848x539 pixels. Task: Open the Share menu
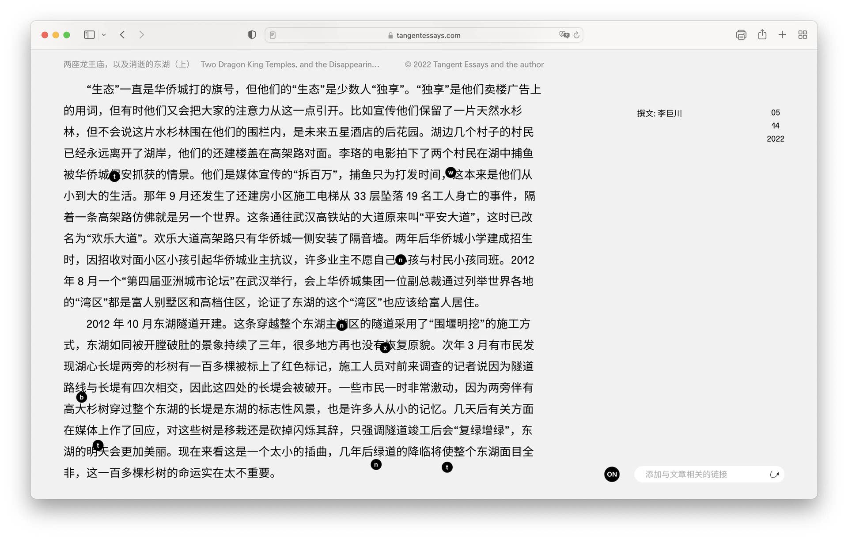tap(762, 35)
